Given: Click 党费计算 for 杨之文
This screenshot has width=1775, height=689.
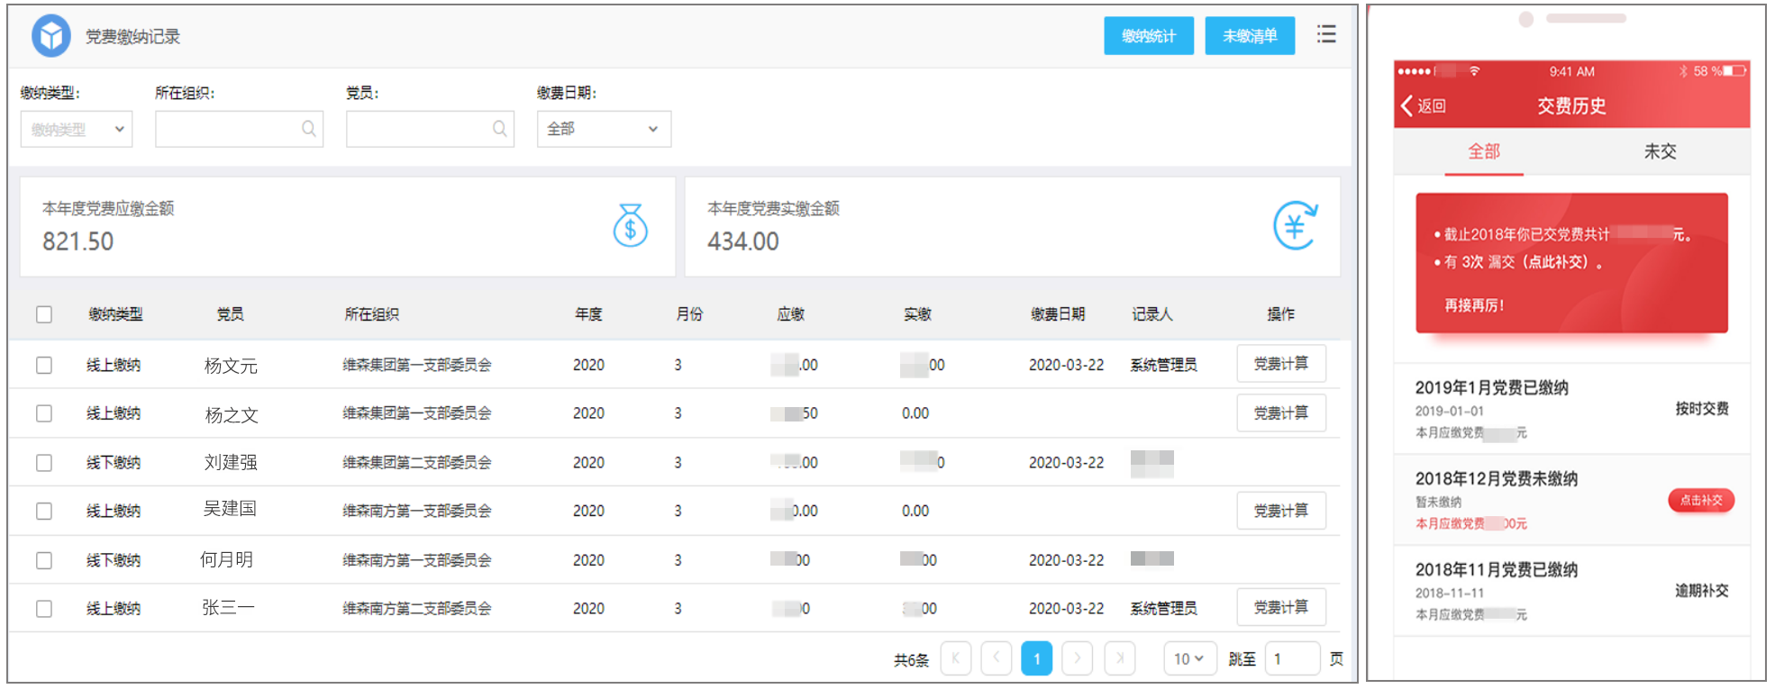Looking at the screenshot, I should [x=1281, y=413].
